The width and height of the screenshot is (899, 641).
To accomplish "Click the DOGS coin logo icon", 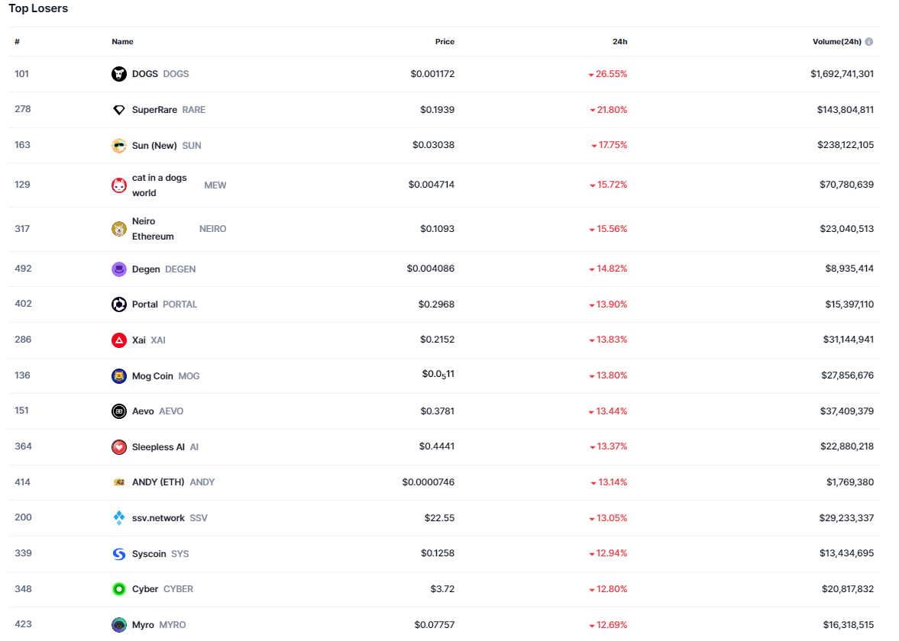I will coord(119,74).
